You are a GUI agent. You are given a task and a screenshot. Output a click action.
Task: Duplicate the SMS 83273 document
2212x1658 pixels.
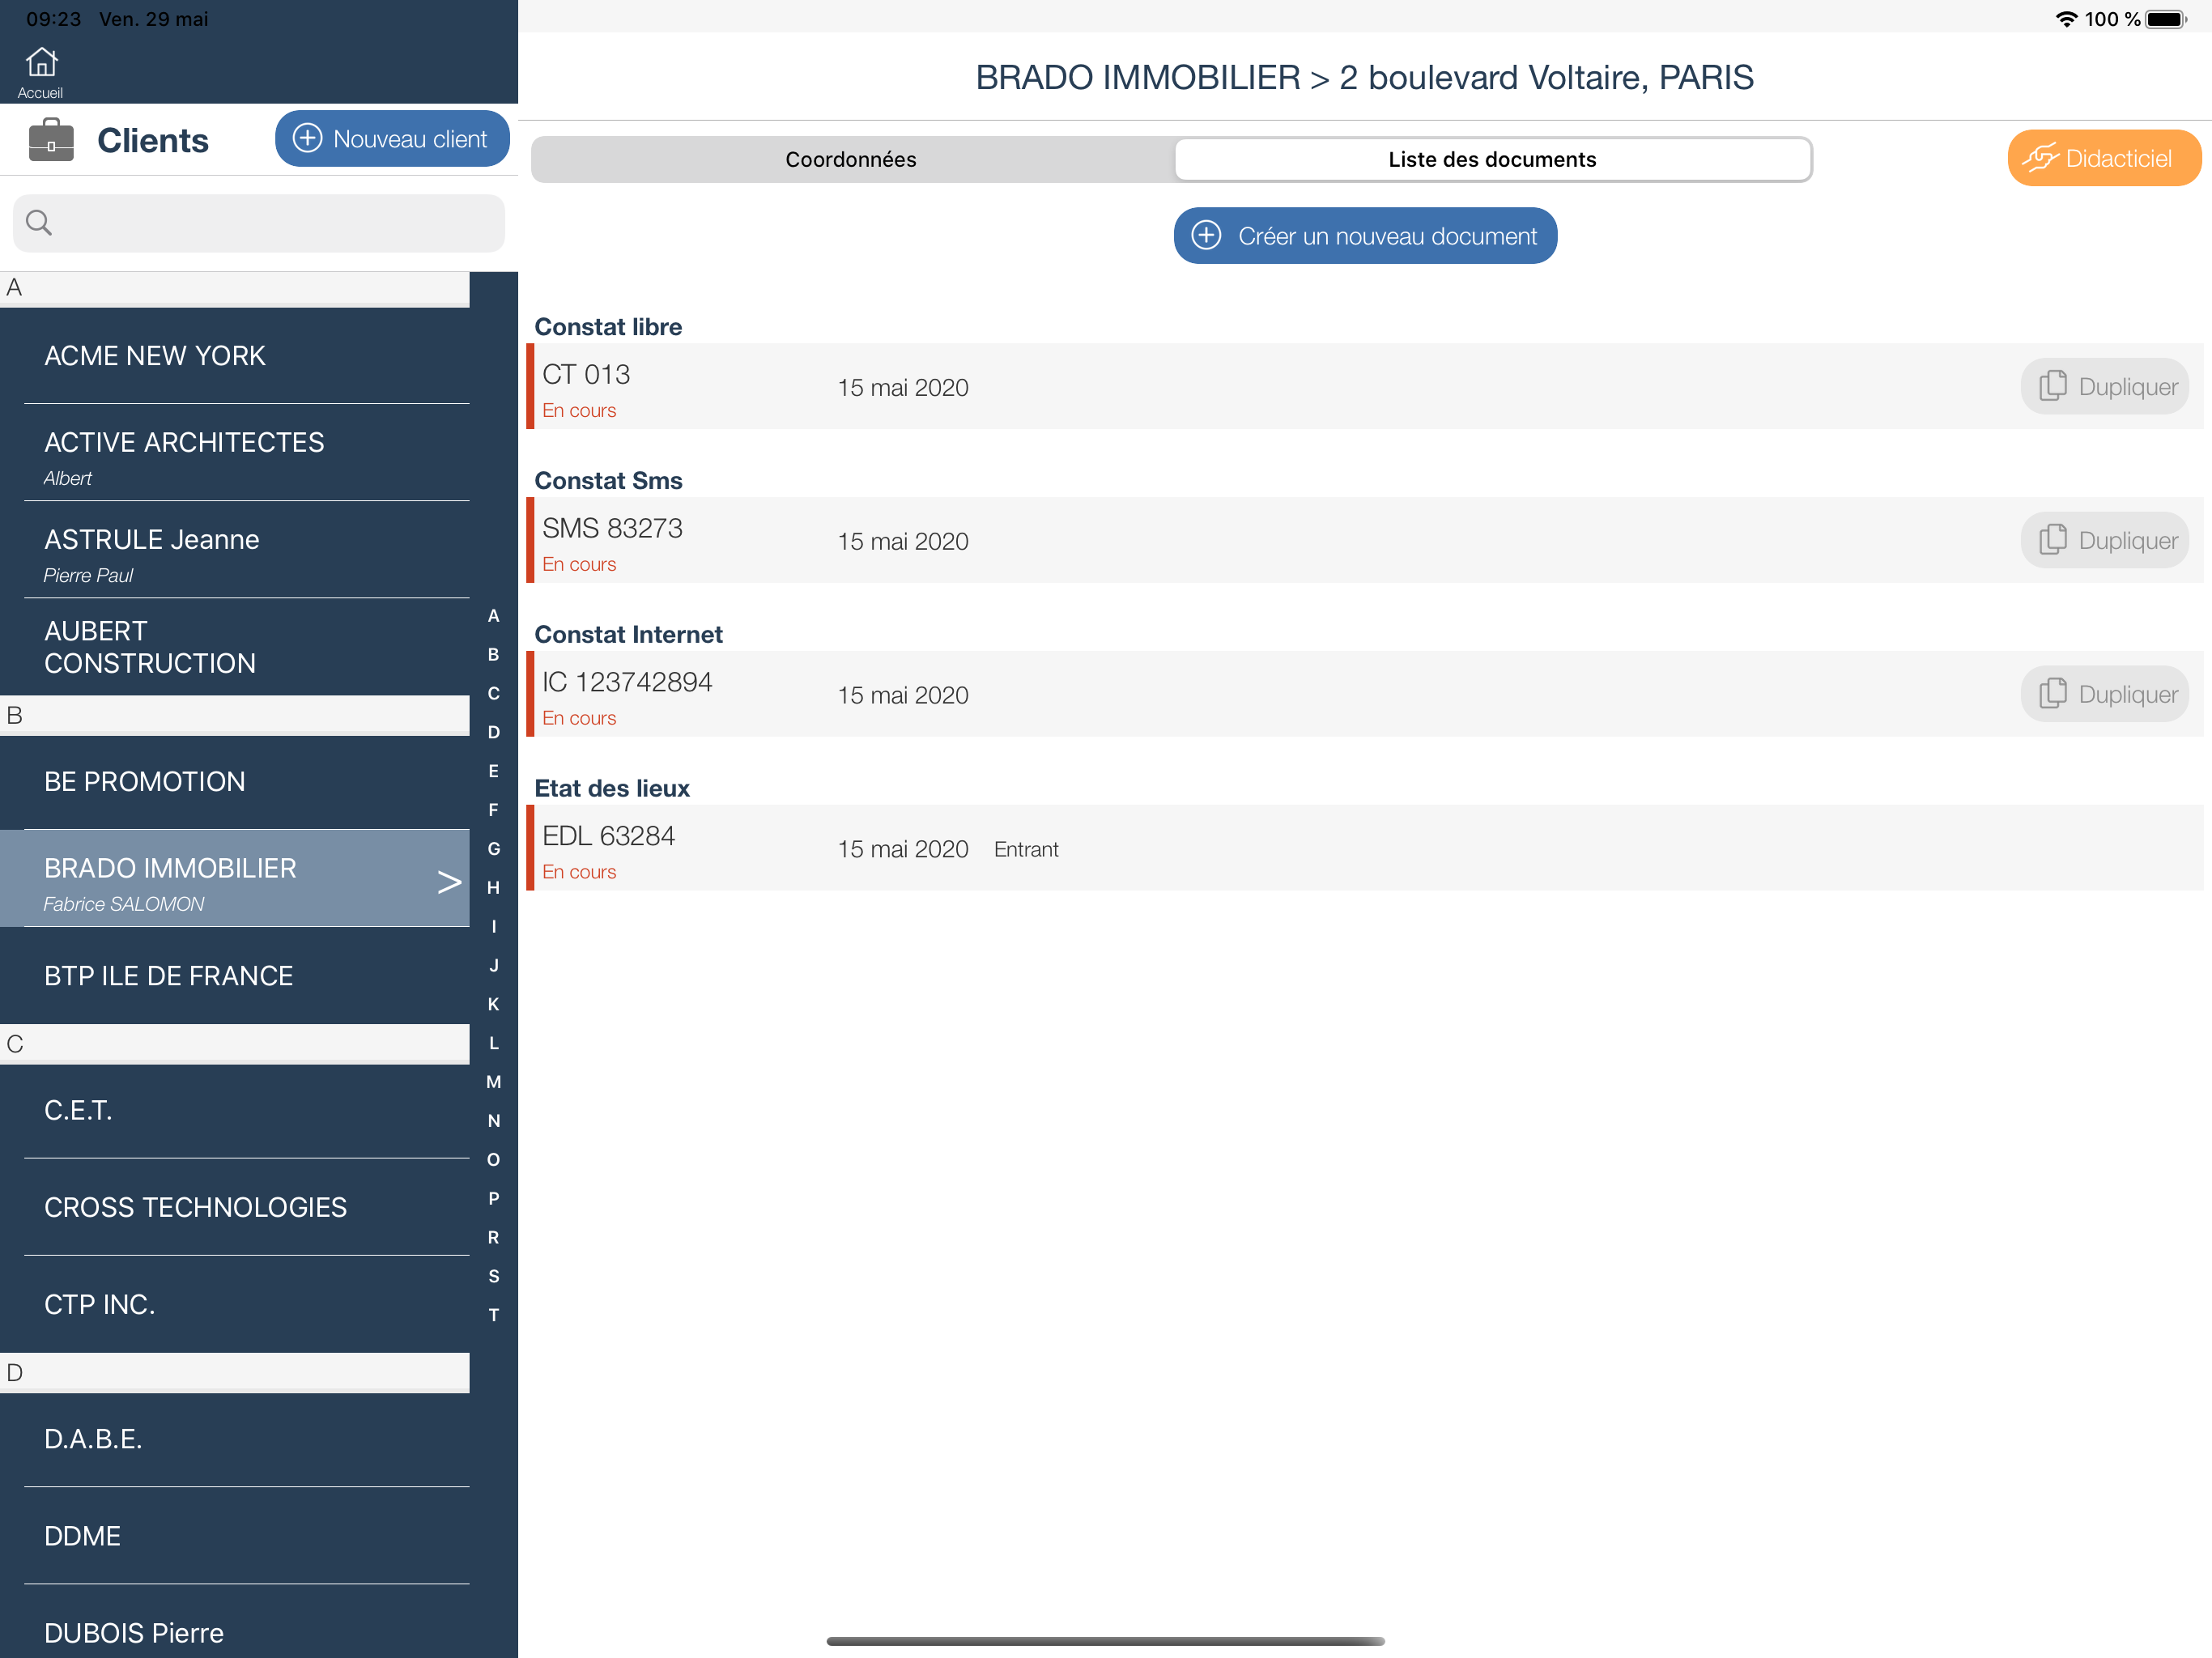2105,541
